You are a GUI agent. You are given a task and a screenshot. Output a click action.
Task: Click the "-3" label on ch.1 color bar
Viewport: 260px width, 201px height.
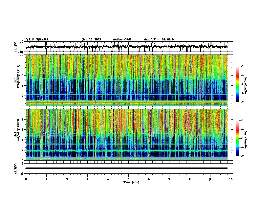click(x=242, y=66)
